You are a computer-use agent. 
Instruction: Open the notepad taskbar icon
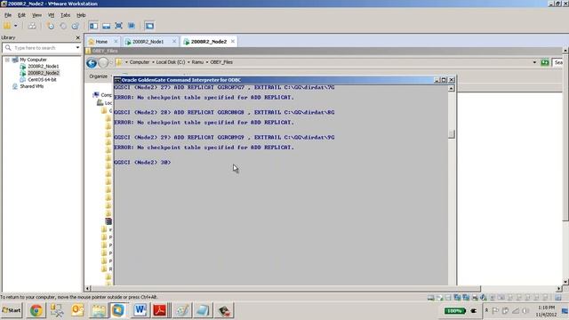(202, 310)
